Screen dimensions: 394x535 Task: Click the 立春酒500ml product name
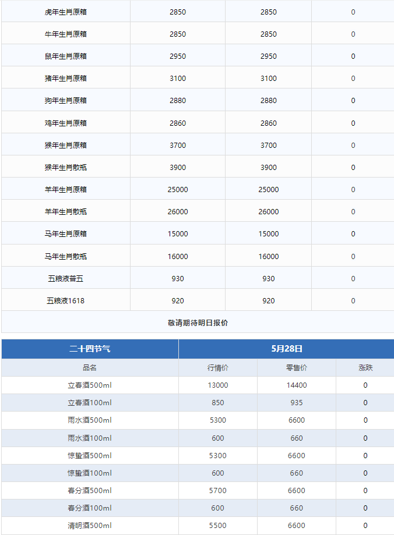tap(90, 385)
